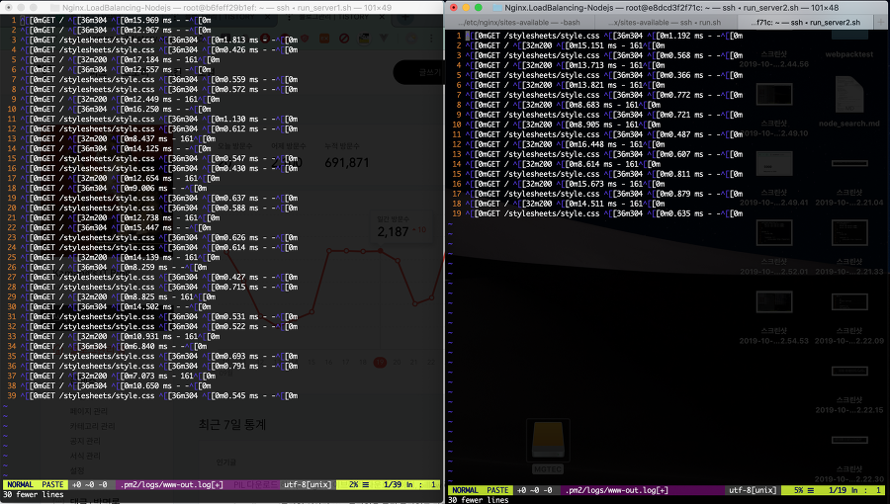The width and height of the screenshot is (890, 504).
Task: Switch to the /etc/nginx/sites-available bash tab
Action: coord(521,22)
